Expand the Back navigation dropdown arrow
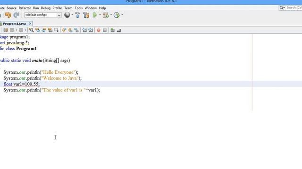The image size is (302, 169). tap(17, 30)
